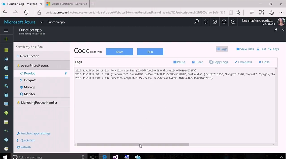Viewport: 286px width, 159px height.
Task: Open a new browser tab
Action: [93, 4]
